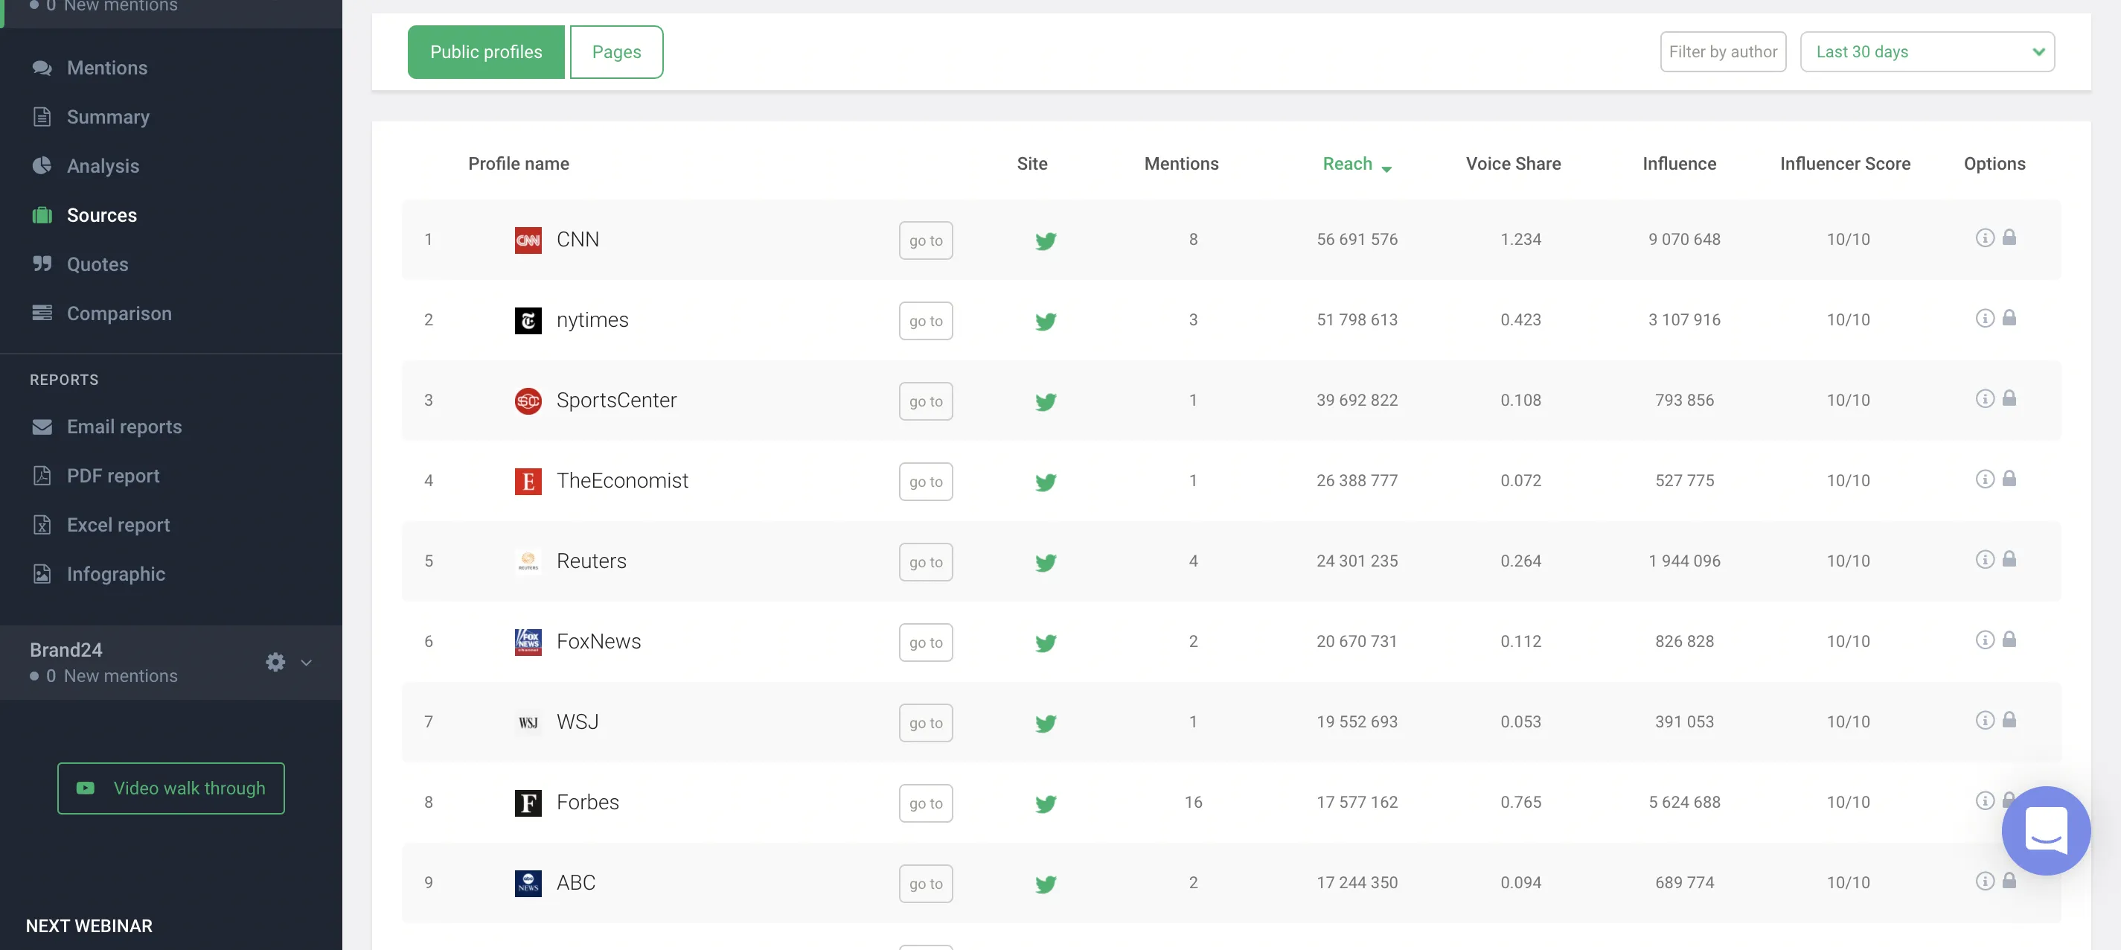2121x950 pixels.
Task: Click the Twitter icon in CNN row
Action: [1045, 240]
